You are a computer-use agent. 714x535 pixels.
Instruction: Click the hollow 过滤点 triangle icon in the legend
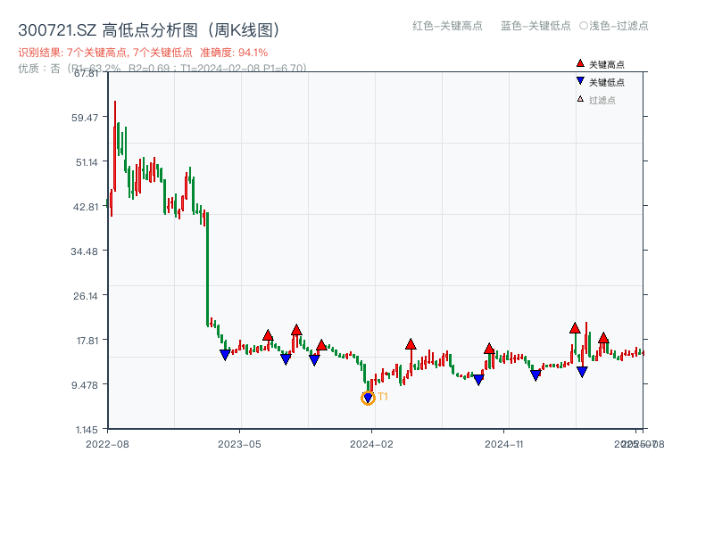[x=578, y=98]
